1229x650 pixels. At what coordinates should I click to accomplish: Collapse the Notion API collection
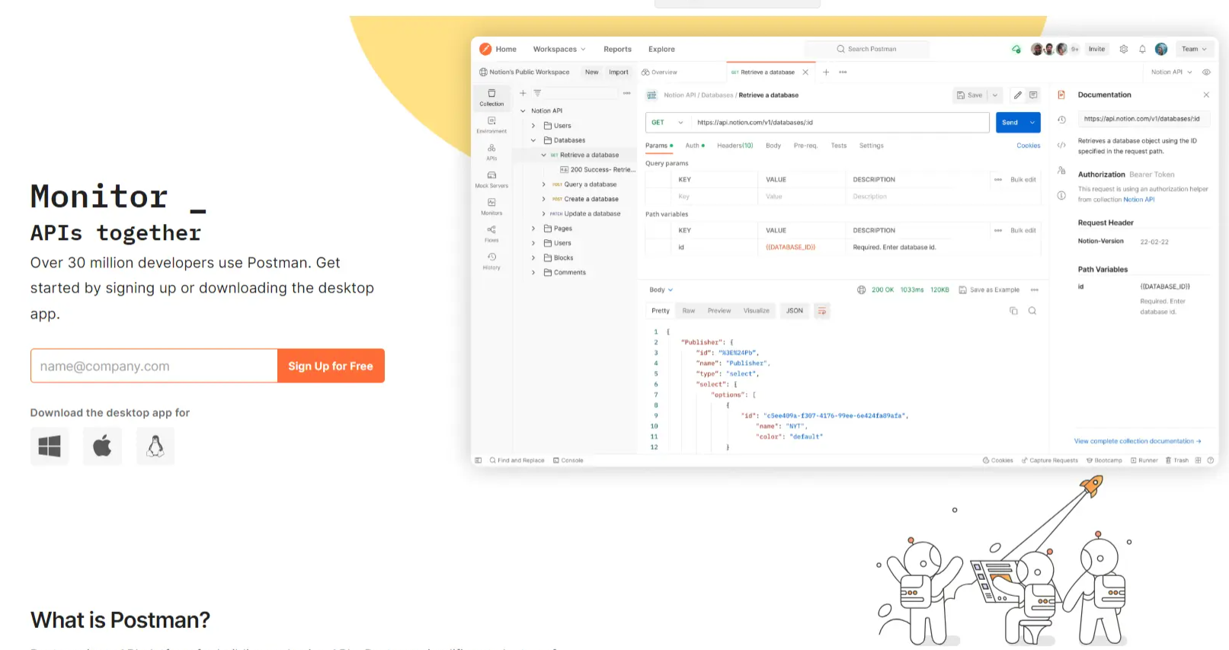click(523, 111)
